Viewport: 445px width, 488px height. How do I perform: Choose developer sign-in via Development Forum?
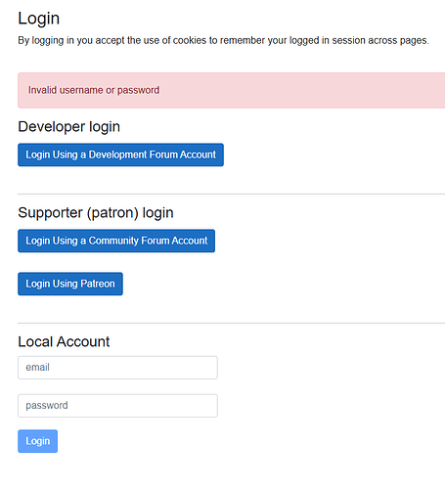point(120,155)
